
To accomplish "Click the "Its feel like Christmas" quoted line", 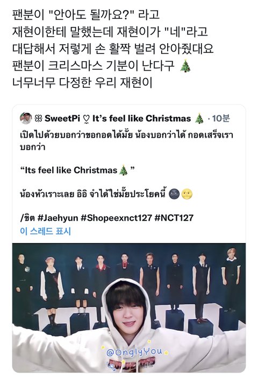I will pyautogui.click(x=77, y=170).
